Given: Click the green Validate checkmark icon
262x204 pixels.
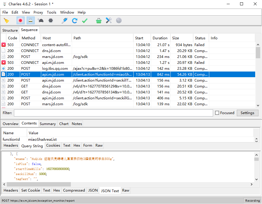Looking at the screenshot, I should (85, 21).
